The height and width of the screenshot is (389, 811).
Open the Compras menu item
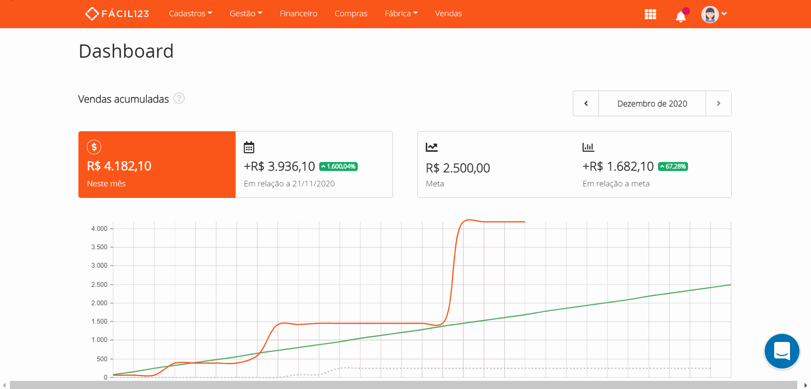point(351,14)
